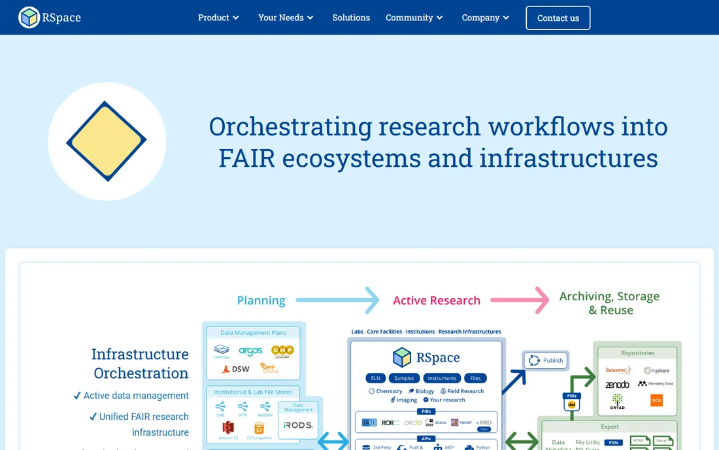Expand the Your Needs dropdown chevron
Screen dimensions: 719x450
click(310, 18)
